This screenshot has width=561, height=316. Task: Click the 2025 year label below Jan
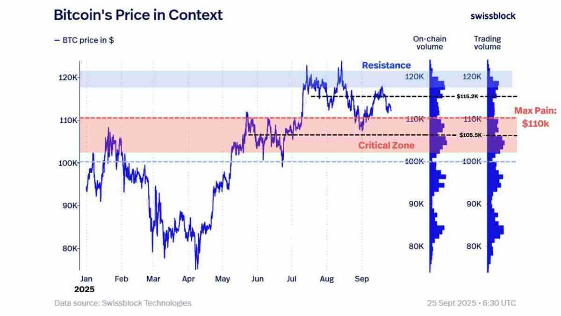click(84, 289)
